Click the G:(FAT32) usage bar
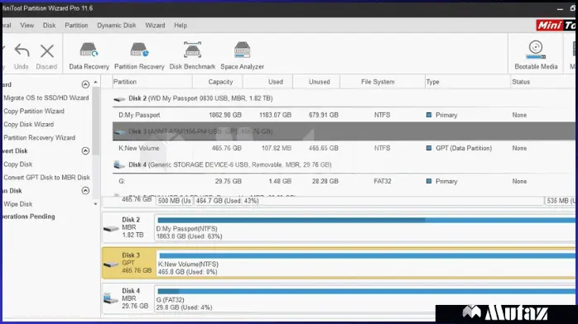Screen dimensions: 578x324 point(366,291)
